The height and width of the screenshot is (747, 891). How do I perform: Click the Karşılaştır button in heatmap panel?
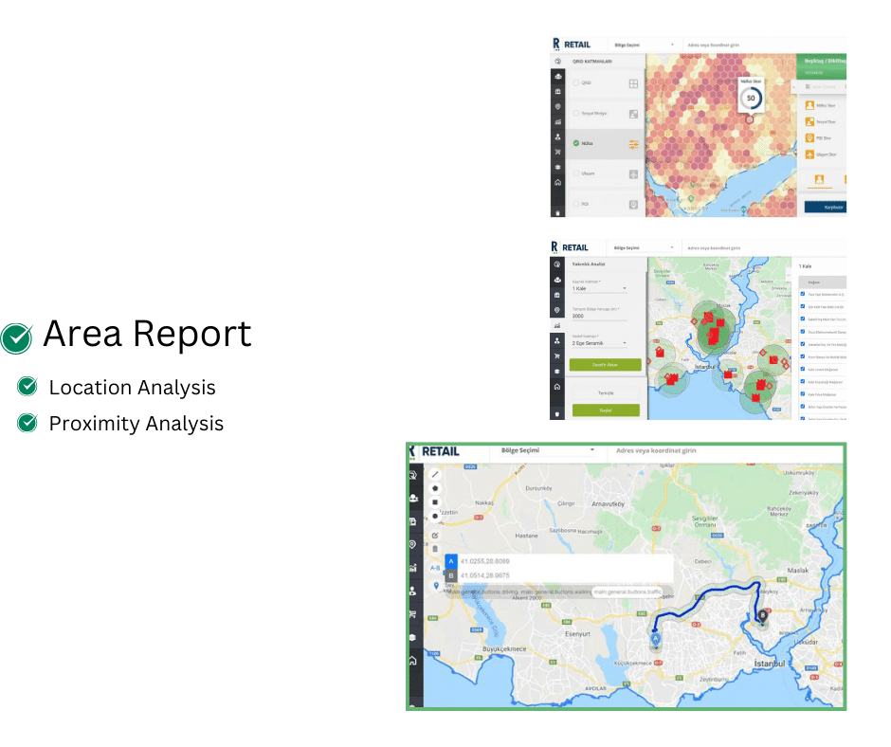click(827, 208)
